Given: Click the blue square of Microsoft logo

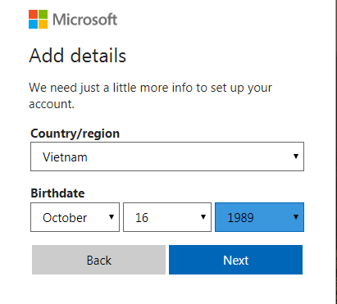Looking at the screenshot, I should click(33, 25).
